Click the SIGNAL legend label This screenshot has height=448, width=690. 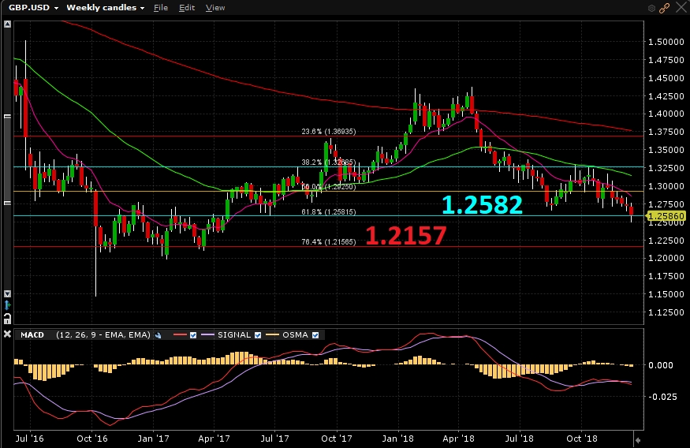[x=234, y=335]
